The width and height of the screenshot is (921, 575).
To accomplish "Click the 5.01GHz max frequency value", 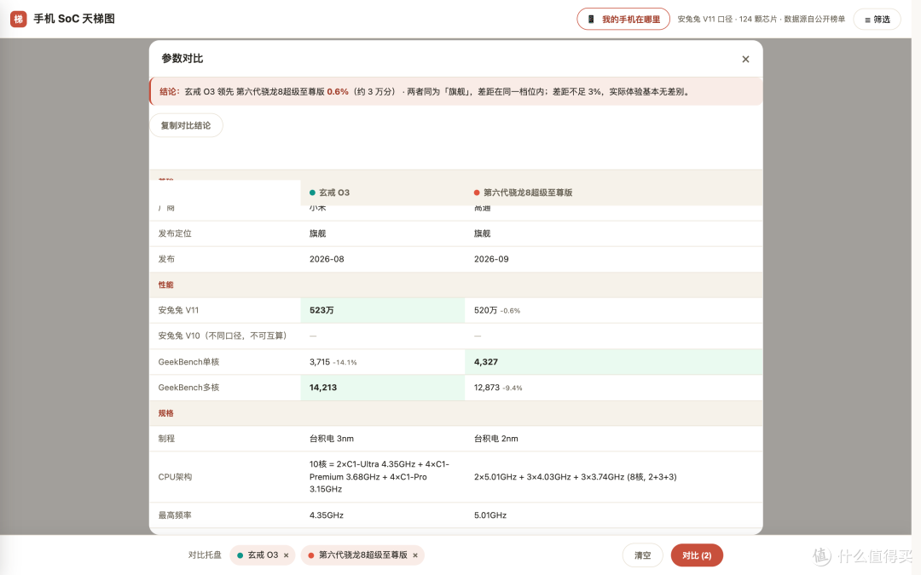I will 490,515.
